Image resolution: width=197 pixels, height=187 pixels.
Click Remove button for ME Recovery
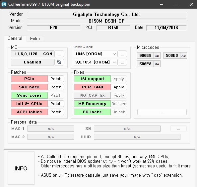pyautogui.click(x=119, y=104)
